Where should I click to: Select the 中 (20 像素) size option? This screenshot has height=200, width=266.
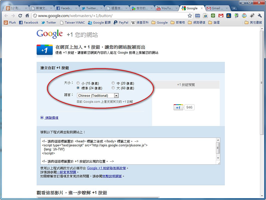point(113,83)
